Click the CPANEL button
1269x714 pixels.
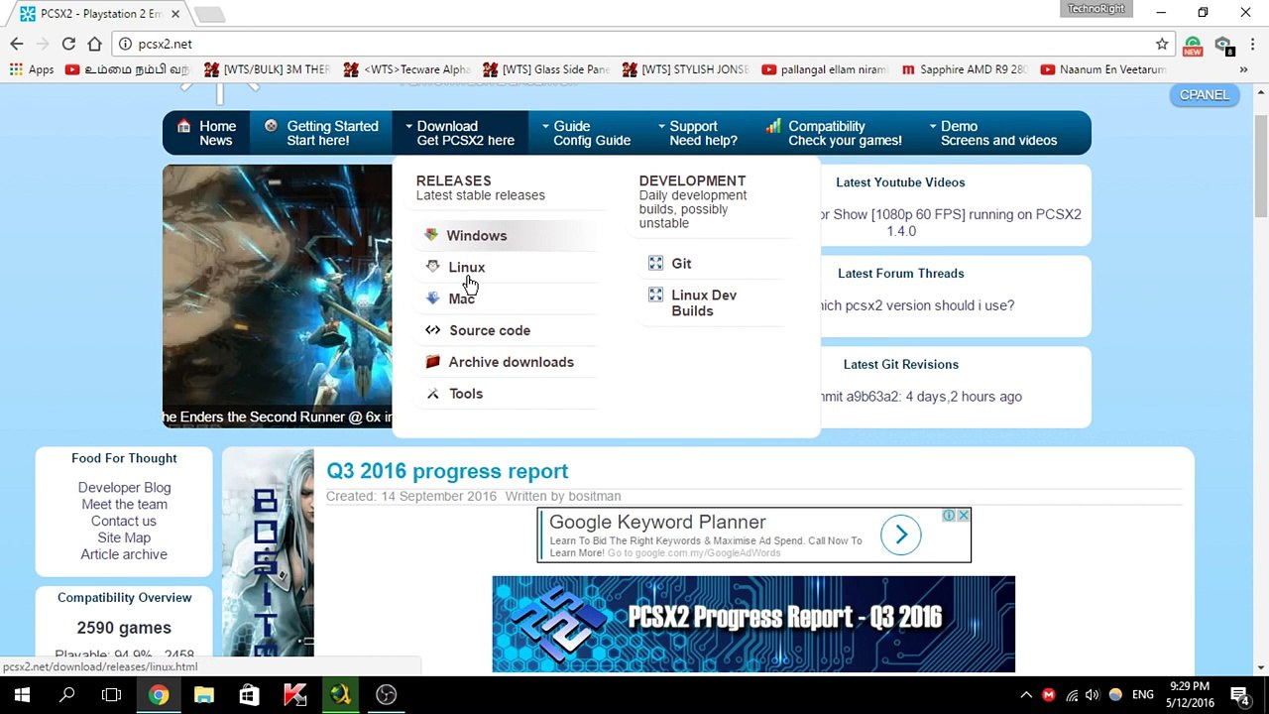pos(1204,95)
